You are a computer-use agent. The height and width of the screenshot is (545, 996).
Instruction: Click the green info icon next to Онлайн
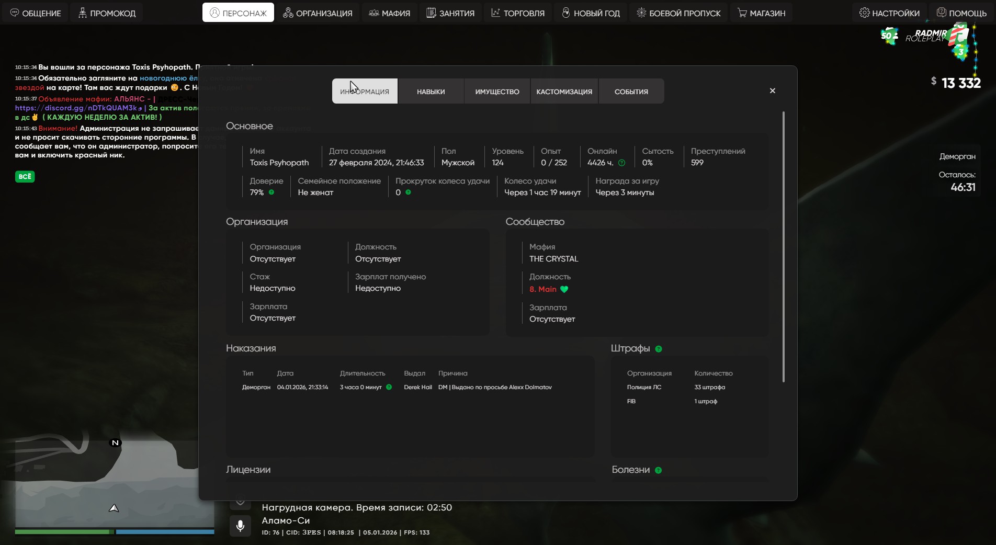(621, 163)
